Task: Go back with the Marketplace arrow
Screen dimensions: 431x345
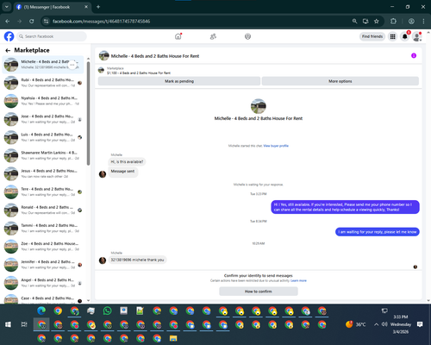Action: click(x=8, y=50)
